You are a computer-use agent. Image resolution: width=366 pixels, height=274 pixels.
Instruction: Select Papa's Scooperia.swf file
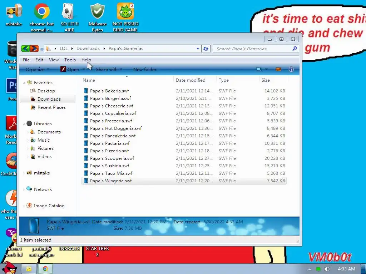pyautogui.click(x=112, y=158)
